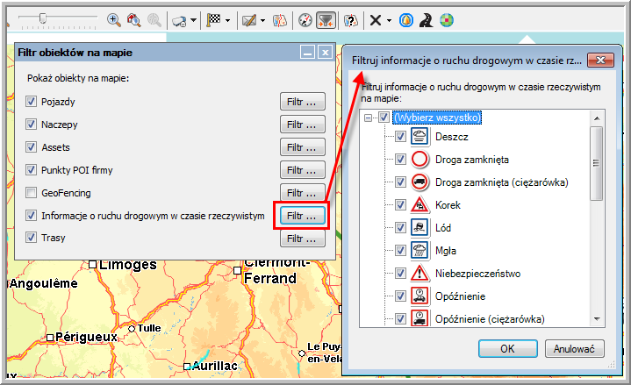
Task: Click the black X delete toolbar icon
Action: (376, 19)
